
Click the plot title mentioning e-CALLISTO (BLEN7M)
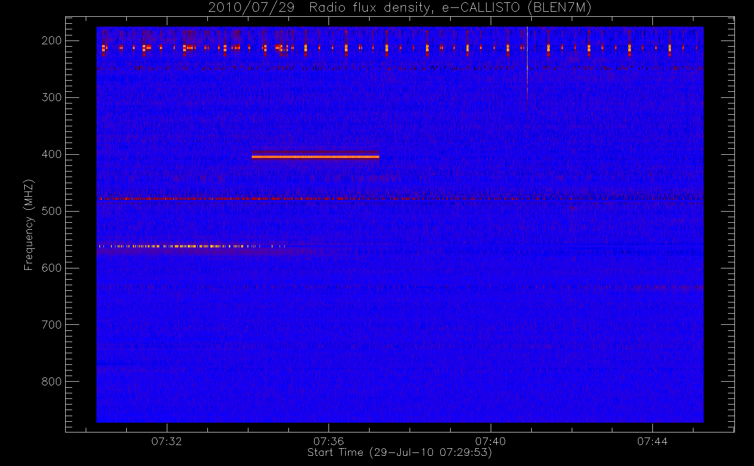tap(400, 8)
